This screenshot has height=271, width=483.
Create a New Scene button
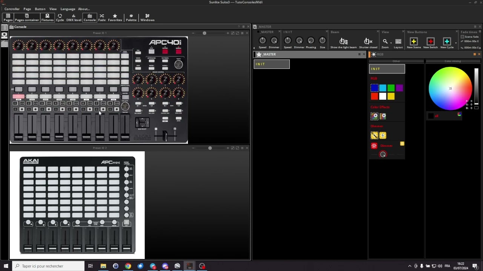tap(414, 41)
